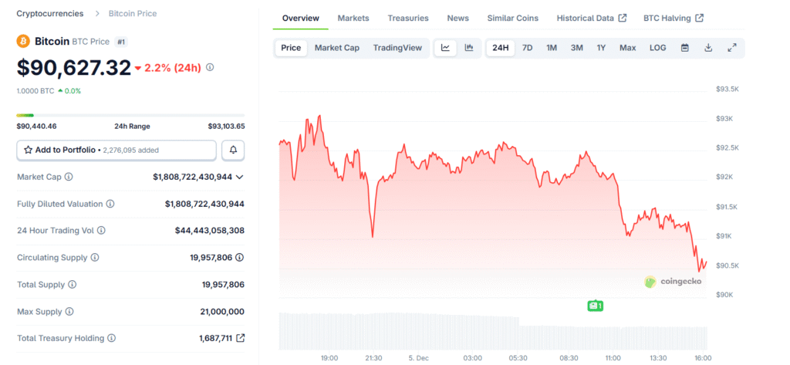Screen dimensions: 790x365
Task: Select the TradingView chart toggle
Action: [x=397, y=48]
